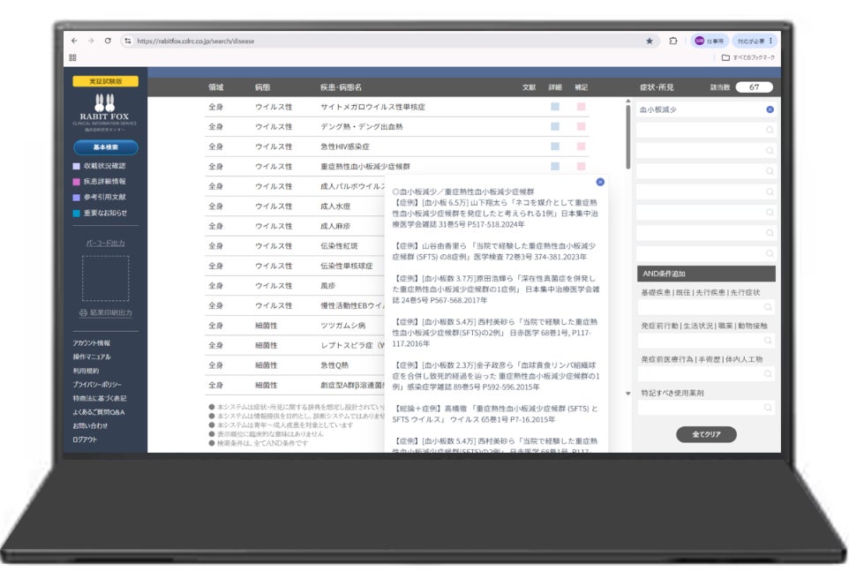The width and height of the screenshot is (849, 571).
Task: Click the results list scrollbar down arrow
Action: [628, 394]
